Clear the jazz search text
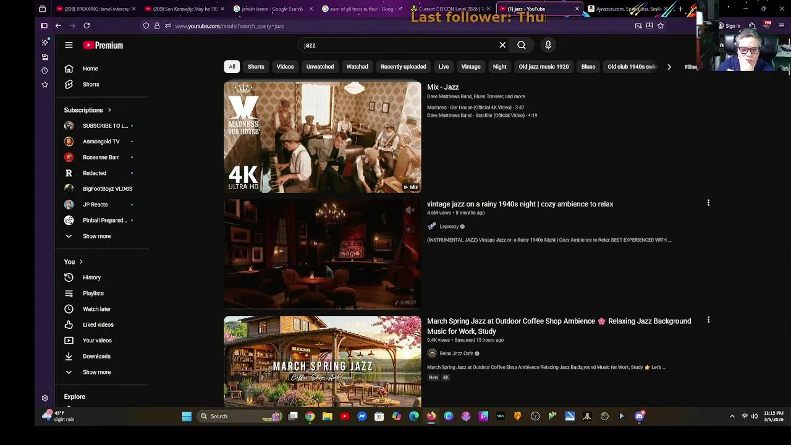 [502, 45]
